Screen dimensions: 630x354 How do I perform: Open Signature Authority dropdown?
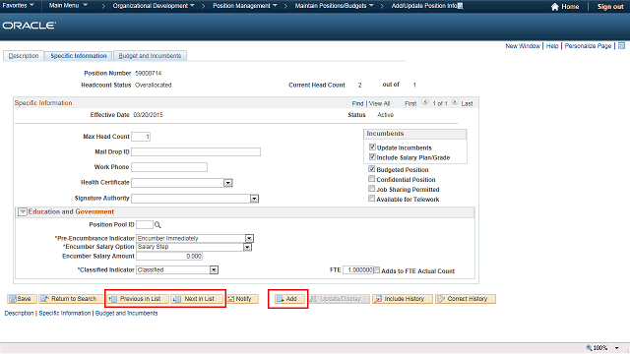coord(254,199)
